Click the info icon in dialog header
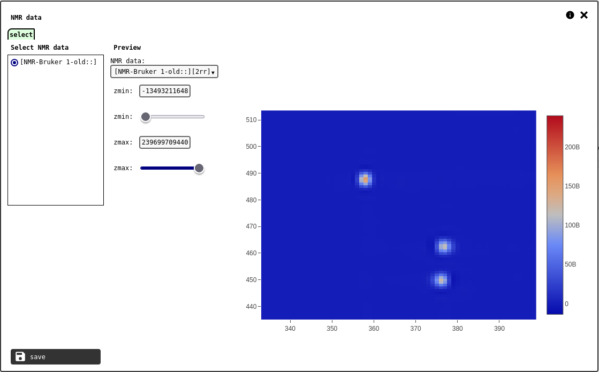This screenshot has width=599, height=372. [570, 15]
